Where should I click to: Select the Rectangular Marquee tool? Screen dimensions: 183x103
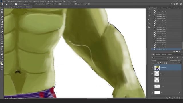pyautogui.click(x=2, y=15)
